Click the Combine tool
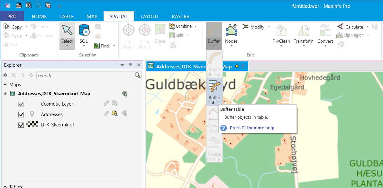This screenshot has height=188, width=383. pyautogui.click(x=180, y=26)
